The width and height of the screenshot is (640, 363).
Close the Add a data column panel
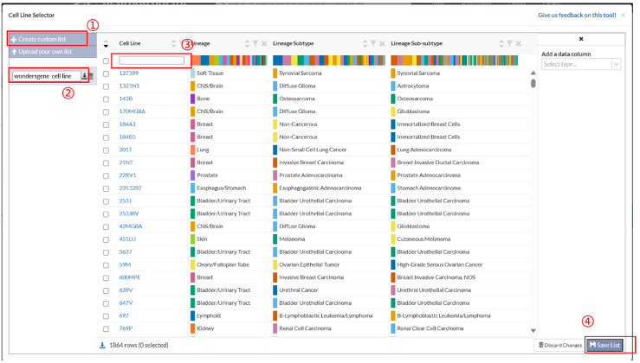click(581, 39)
